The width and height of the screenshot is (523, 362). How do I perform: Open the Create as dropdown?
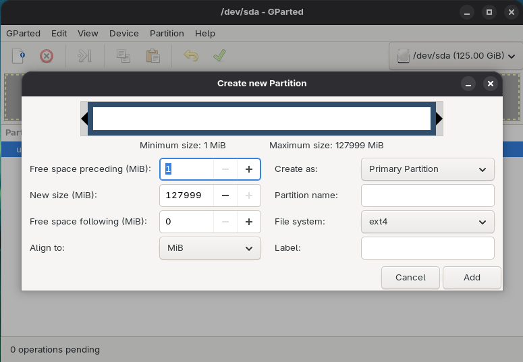point(427,169)
